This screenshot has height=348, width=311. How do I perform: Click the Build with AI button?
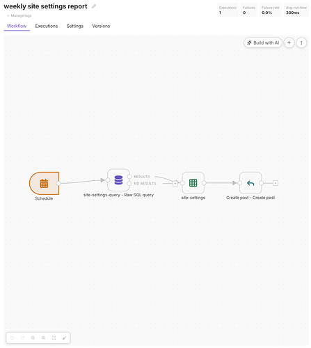[263, 42]
